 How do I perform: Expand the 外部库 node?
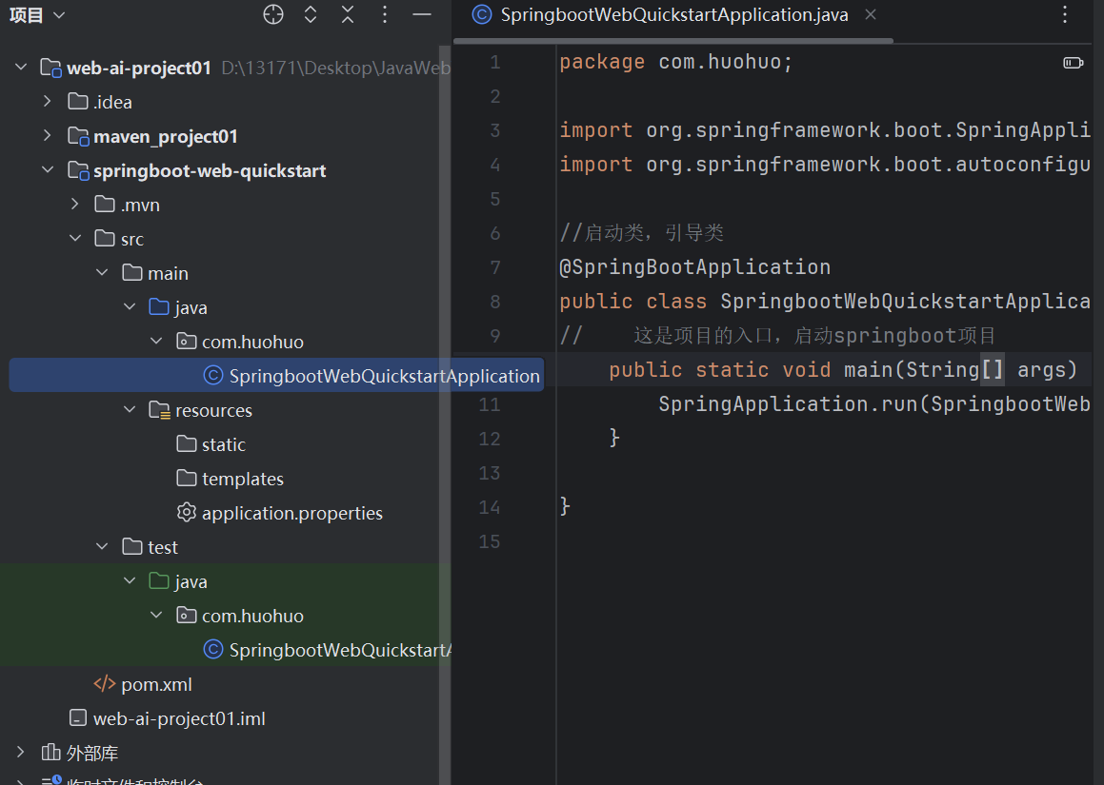[20, 752]
